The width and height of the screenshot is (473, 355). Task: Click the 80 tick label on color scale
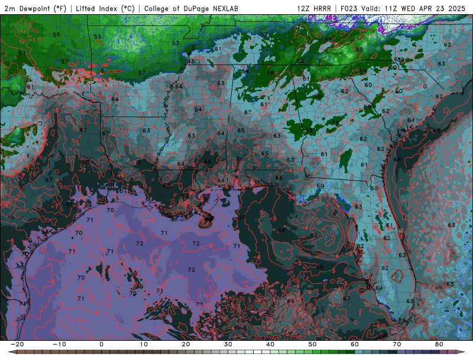(x=439, y=344)
